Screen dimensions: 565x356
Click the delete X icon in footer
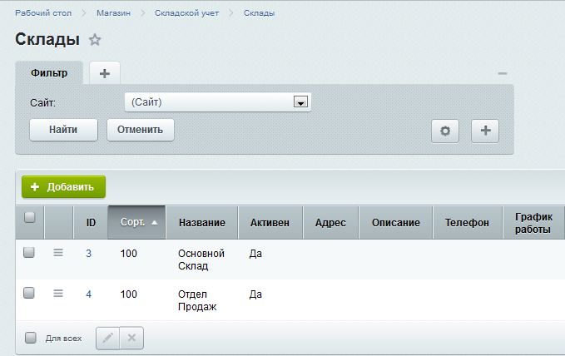pyautogui.click(x=132, y=338)
